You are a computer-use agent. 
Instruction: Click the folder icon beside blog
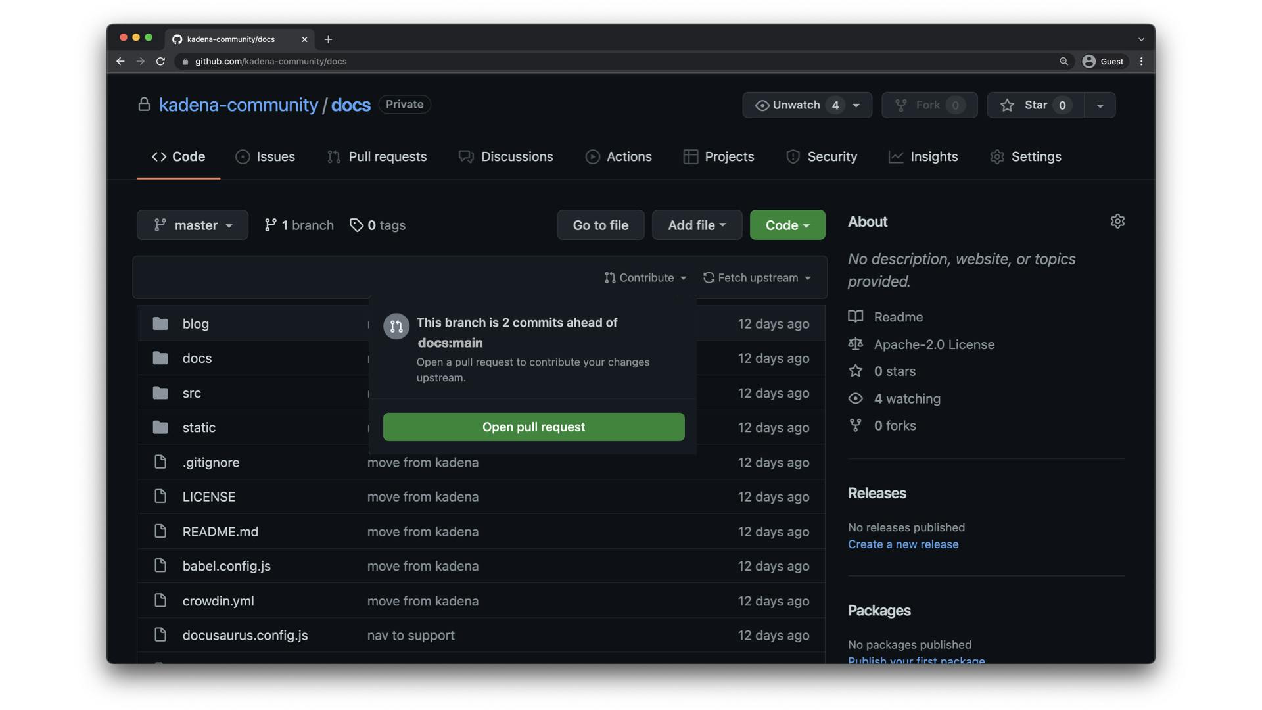click(x=160, y=323)
